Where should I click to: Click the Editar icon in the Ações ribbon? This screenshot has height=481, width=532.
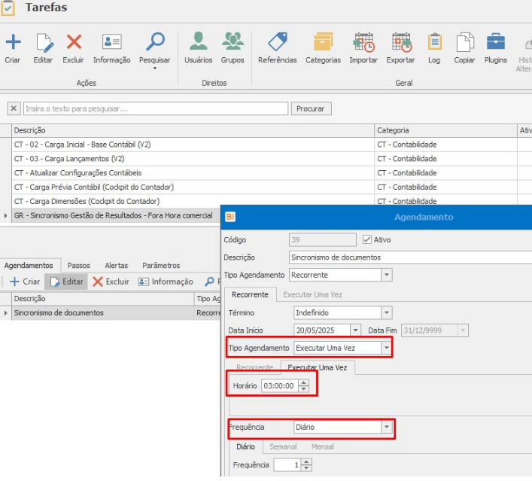pos(44,42)
